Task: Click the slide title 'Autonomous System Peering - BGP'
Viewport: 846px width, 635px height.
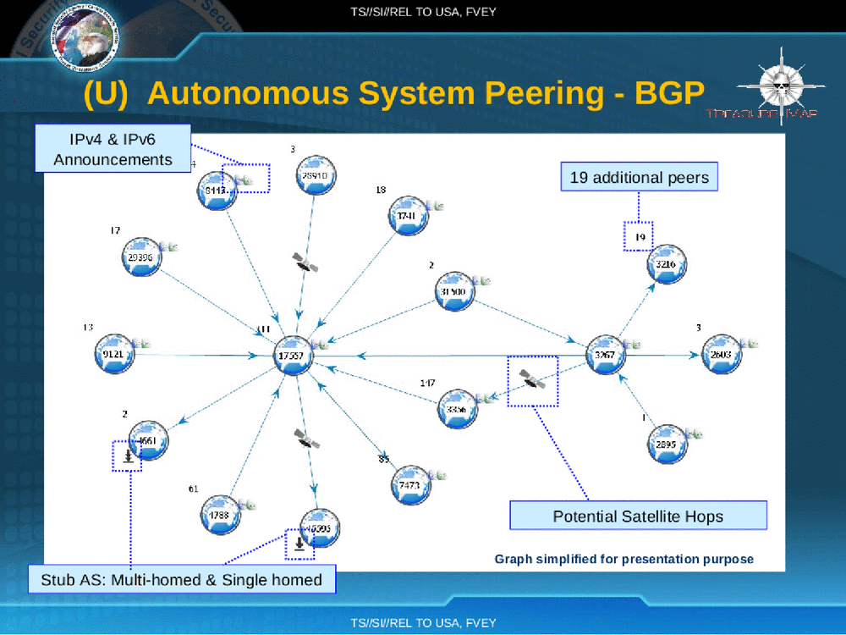Action: click(426, 93)
